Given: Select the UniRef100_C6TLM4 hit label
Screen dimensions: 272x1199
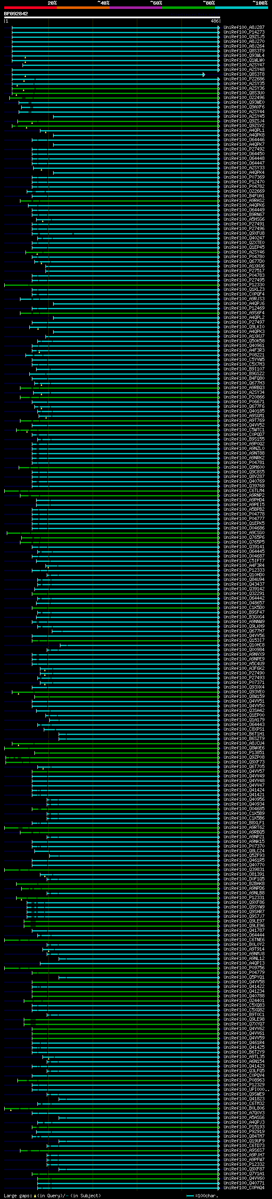Looking at the screenshot, I should click(x=244, y=490).
